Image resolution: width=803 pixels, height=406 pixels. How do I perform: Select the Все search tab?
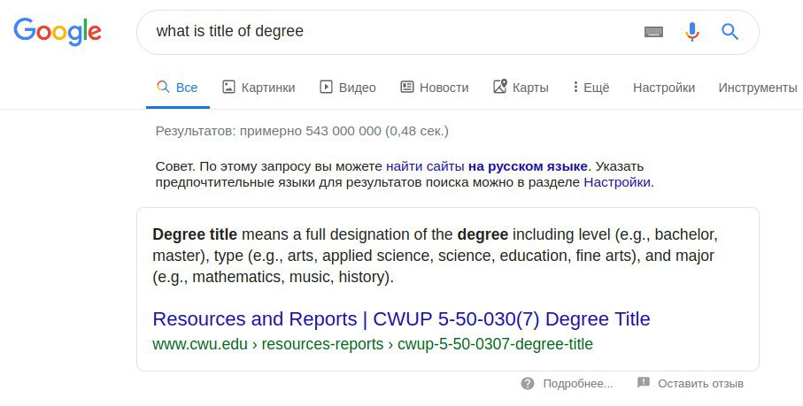click(x=177, y=88)
